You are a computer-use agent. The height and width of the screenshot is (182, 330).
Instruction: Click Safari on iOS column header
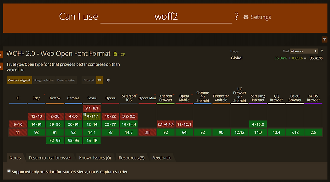click(x=129, y=98)
